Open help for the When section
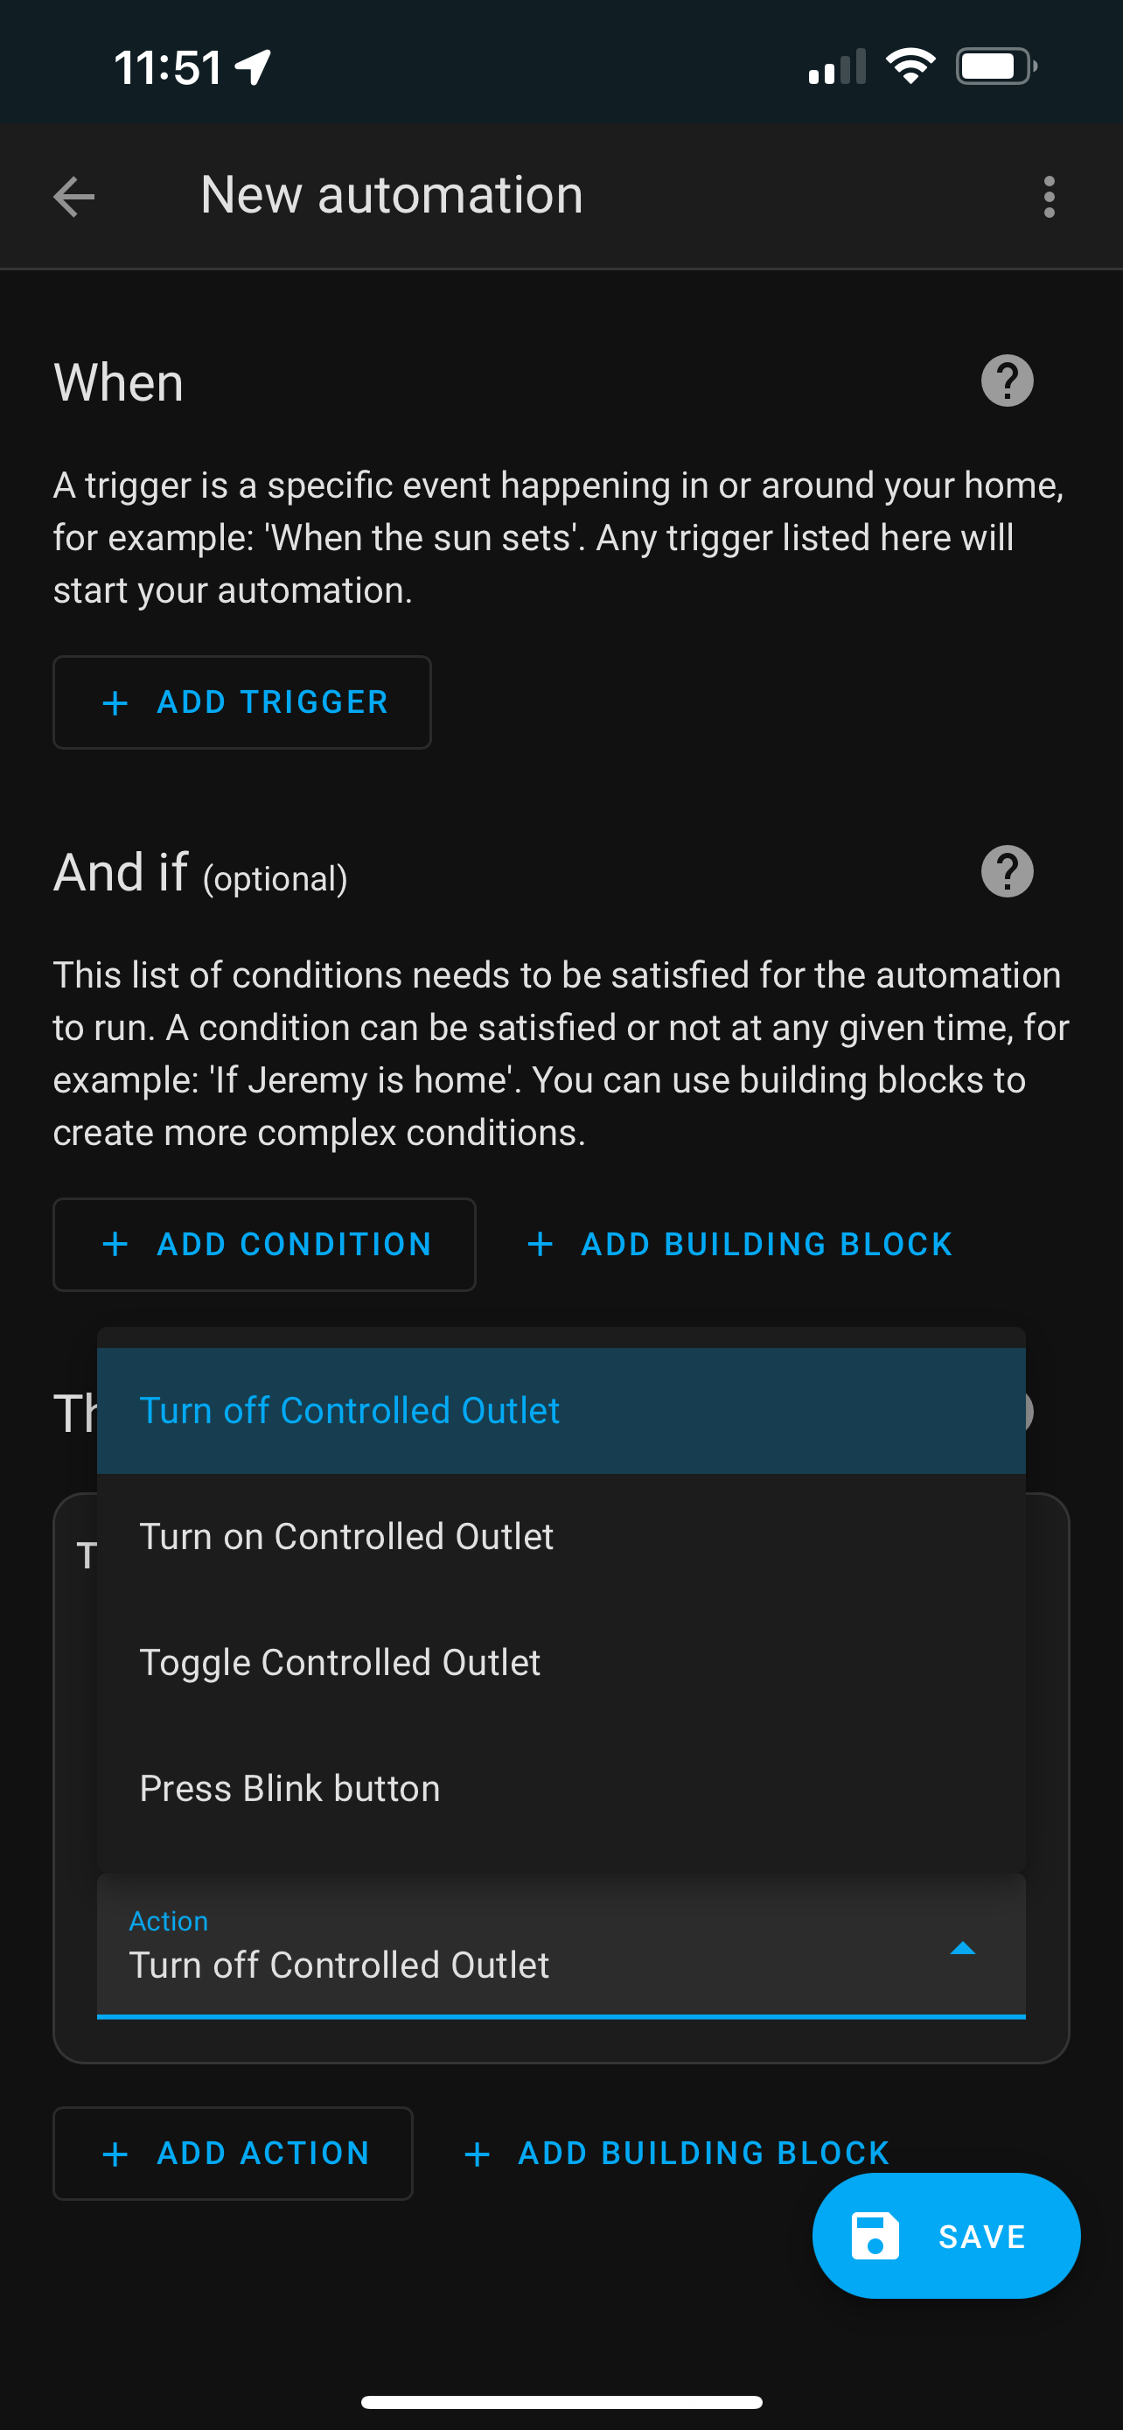The image size is (1123, 2430). [1007, 381]
